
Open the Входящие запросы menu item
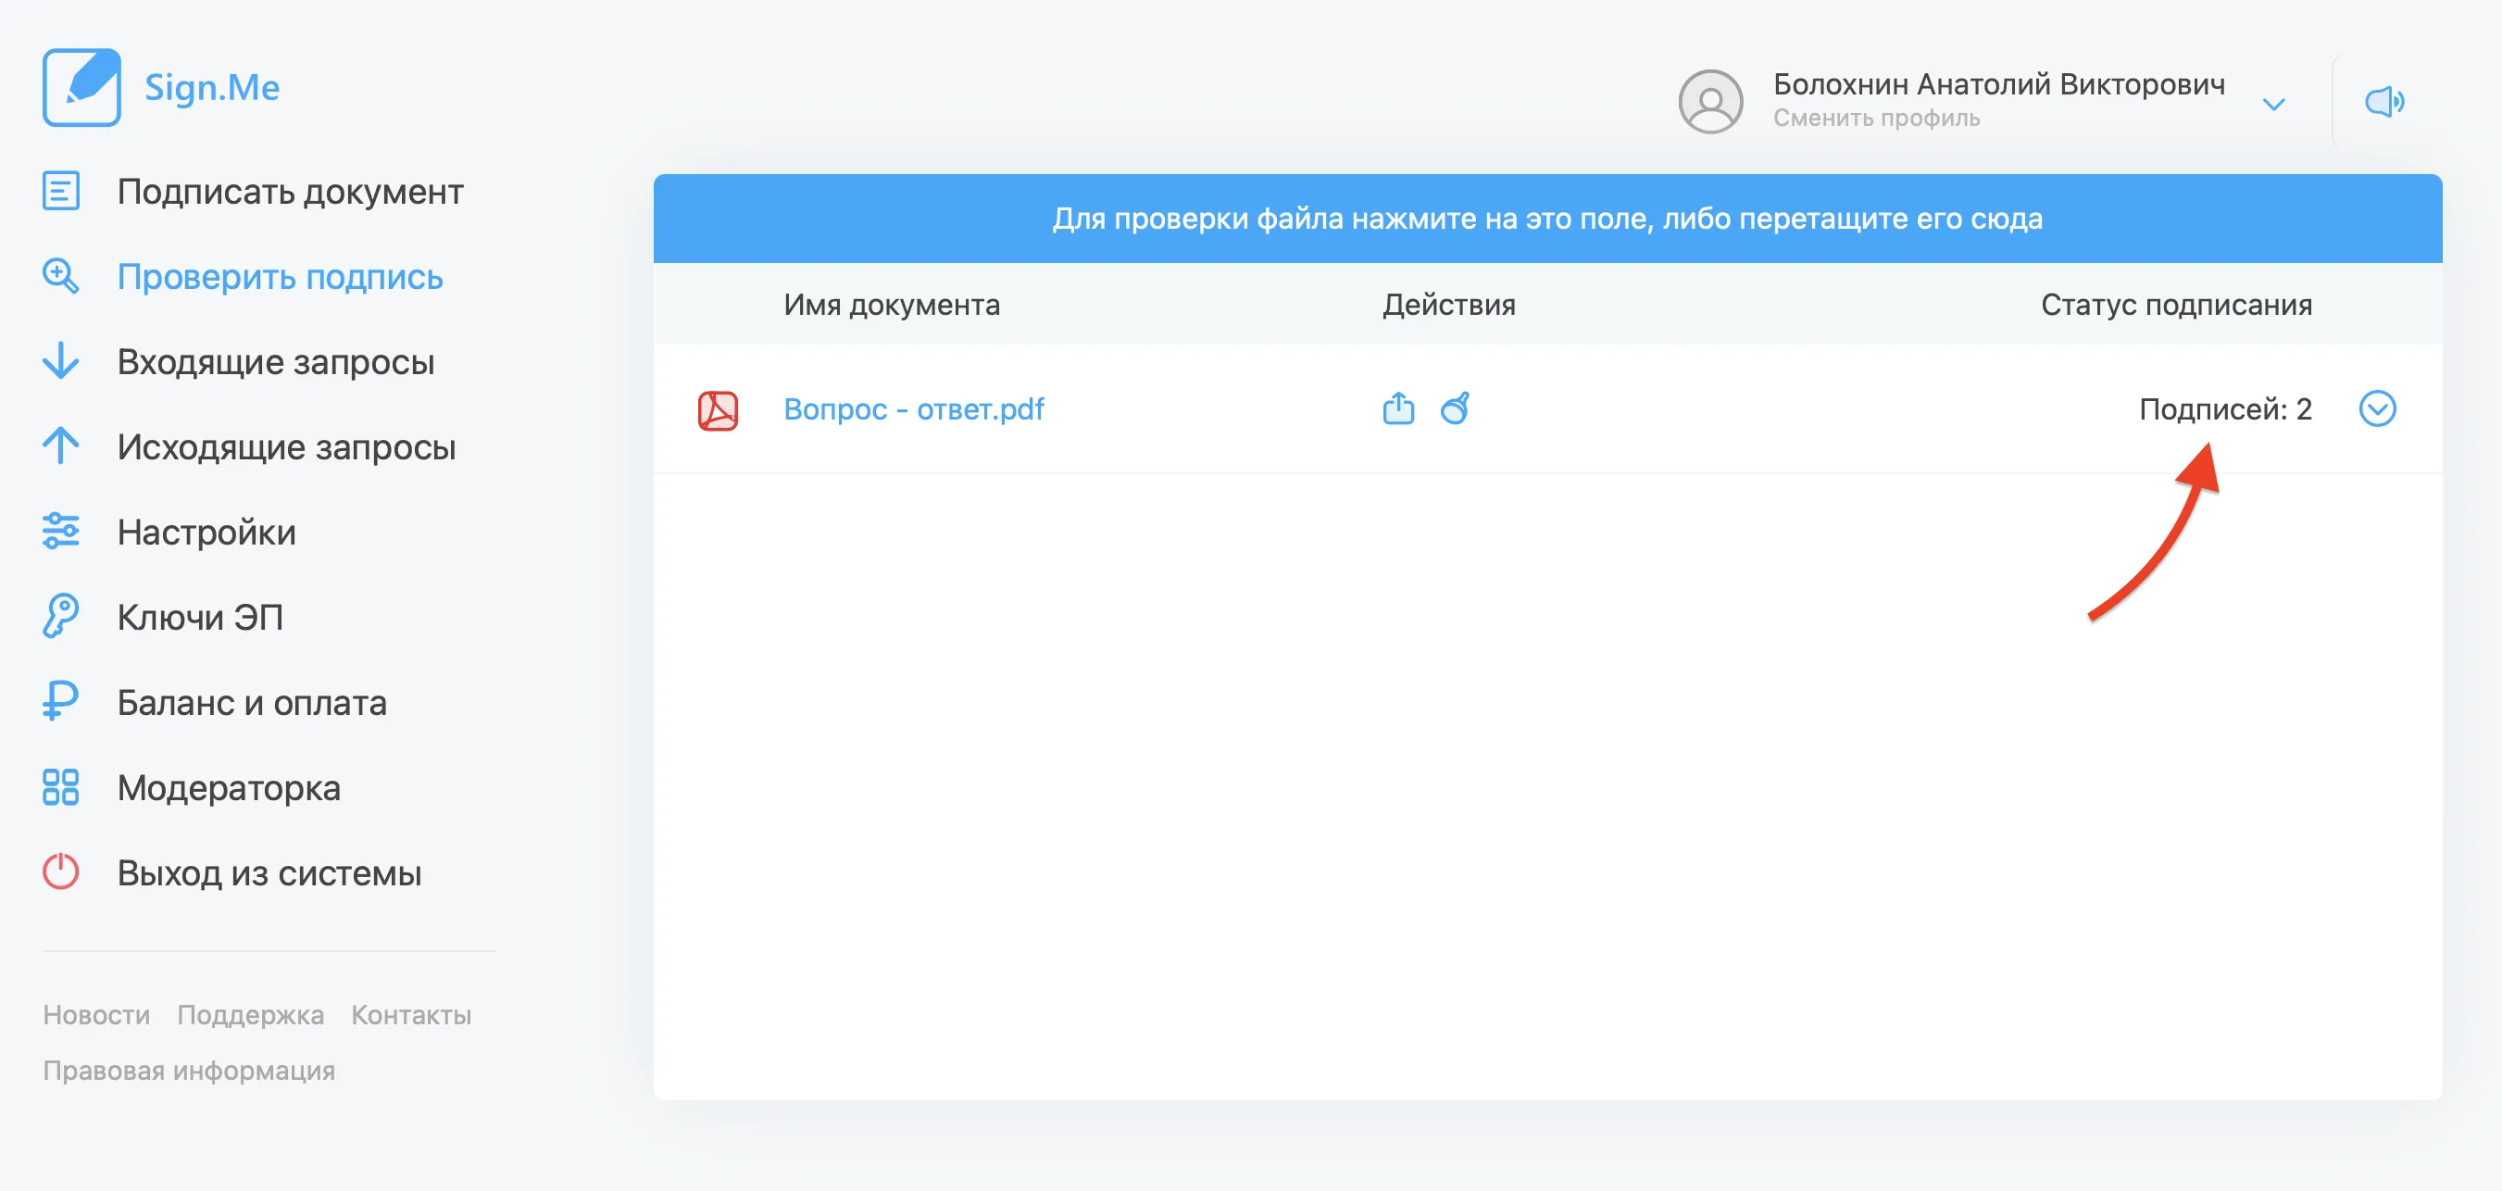[x=276, y=361]
